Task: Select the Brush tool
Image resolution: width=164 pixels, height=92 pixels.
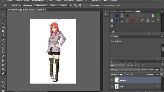Action: (3, 44)
